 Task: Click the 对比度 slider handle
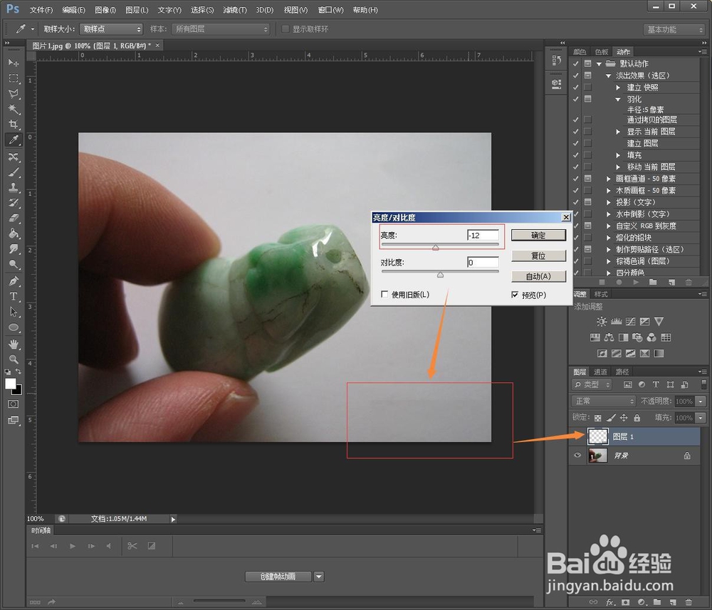[440, 275]
